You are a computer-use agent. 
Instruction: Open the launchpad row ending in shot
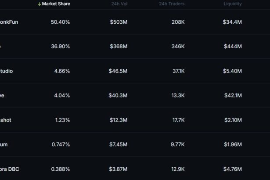pyautogui.click(x=6, y=120)
